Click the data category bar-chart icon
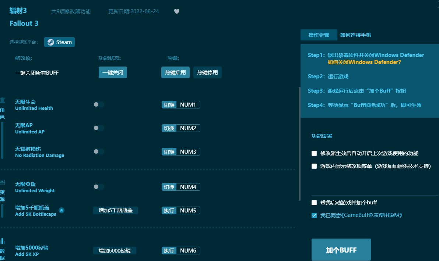The image size is (439, 261). (x=3, y=241)
